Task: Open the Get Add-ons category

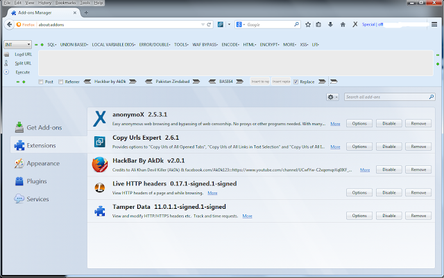Action: pyautogui.click(x=38, y=127)
